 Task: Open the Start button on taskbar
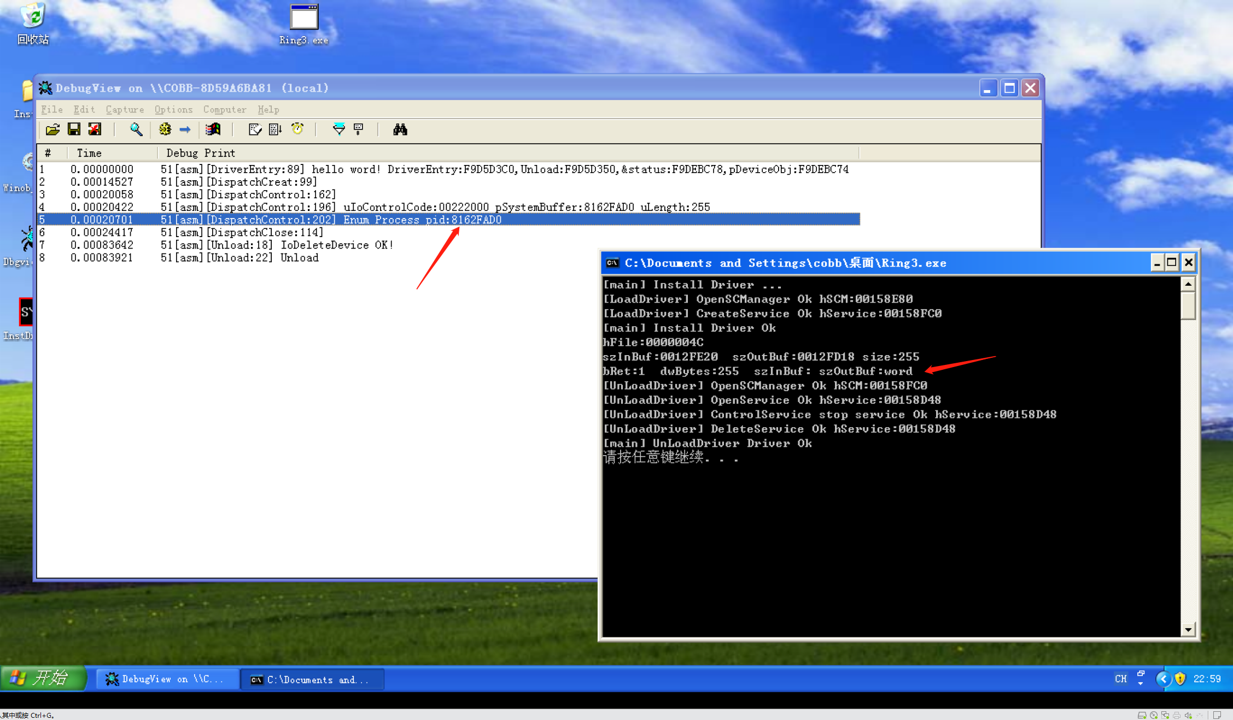tap(44, 678)
